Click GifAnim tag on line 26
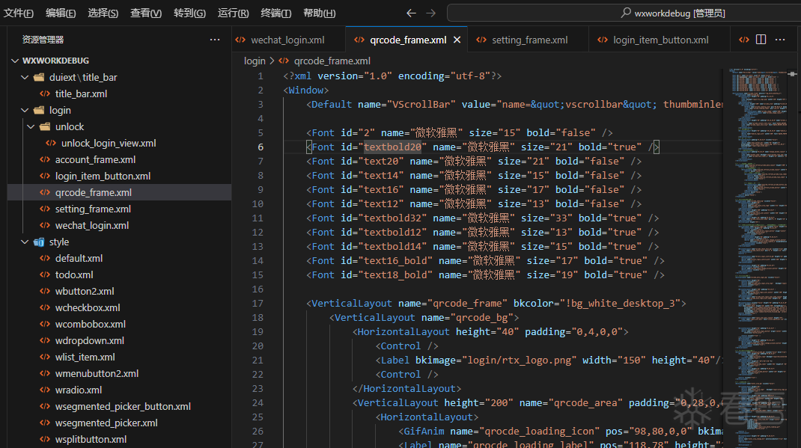801x448 pixels. (x=424, y=431)
